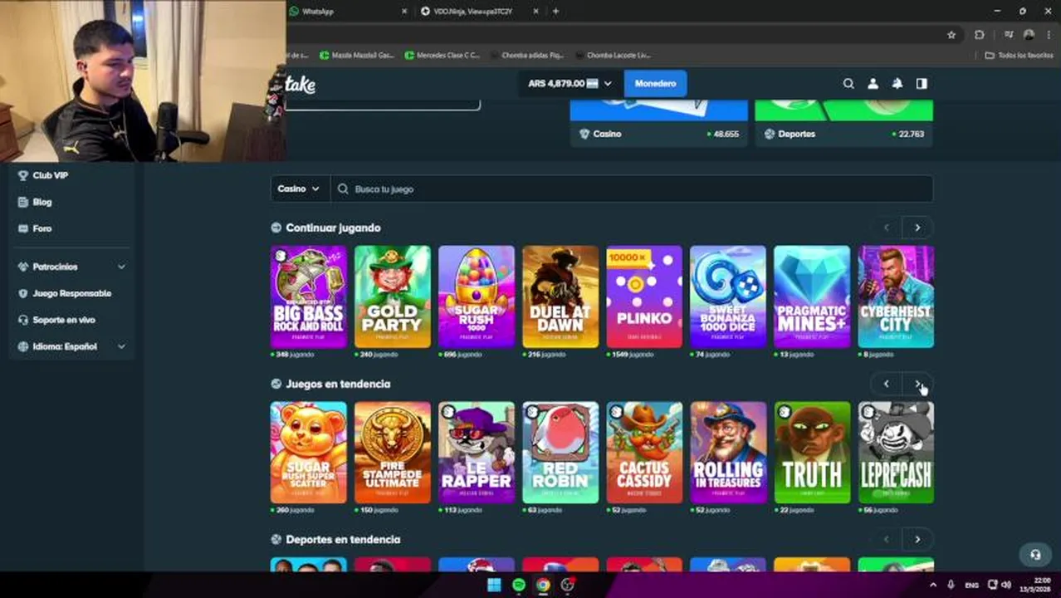
Task: Open Duel at Dawn game
Action: click(x=560, y=297)
